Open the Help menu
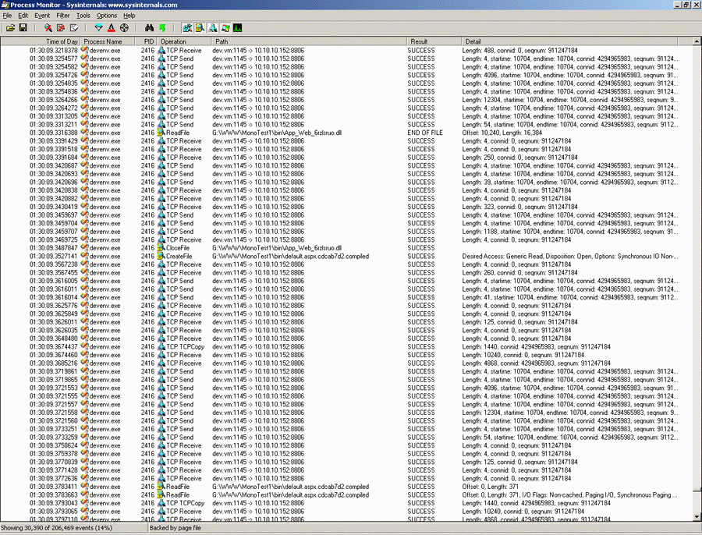The image size is (702, 535). [x=129, y=16]
